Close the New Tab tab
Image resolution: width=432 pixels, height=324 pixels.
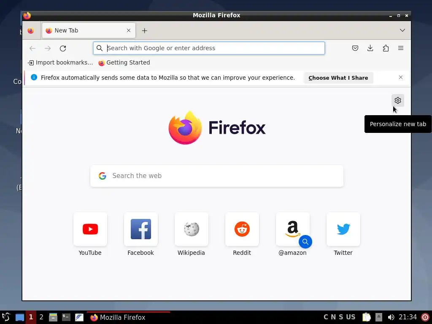(x=129, y=30)
